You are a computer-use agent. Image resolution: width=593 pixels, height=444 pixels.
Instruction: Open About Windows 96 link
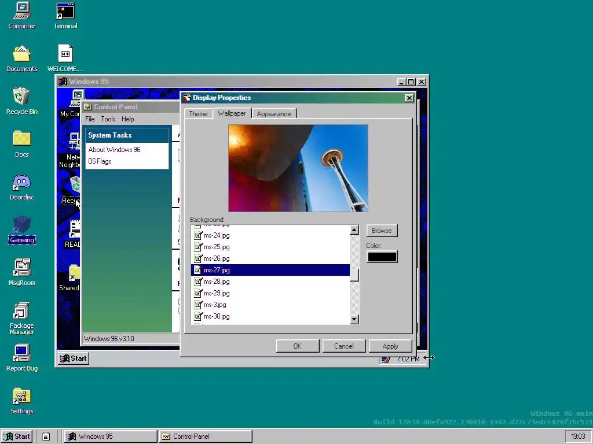(x=114, y=150)
